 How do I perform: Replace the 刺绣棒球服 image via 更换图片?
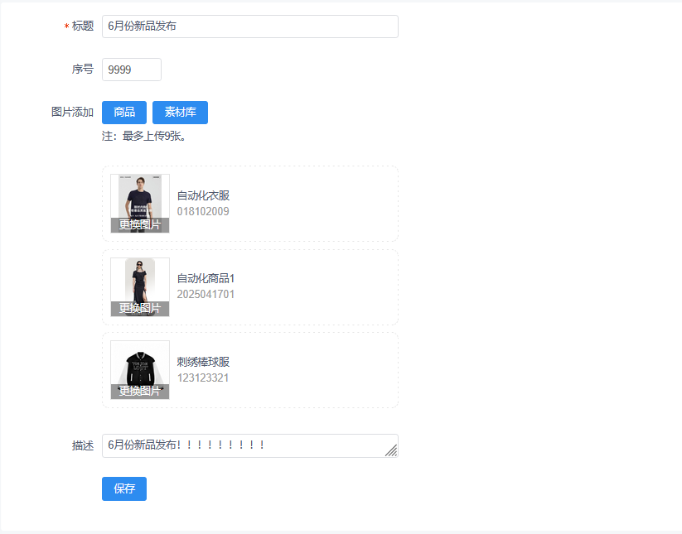point(140,392)
